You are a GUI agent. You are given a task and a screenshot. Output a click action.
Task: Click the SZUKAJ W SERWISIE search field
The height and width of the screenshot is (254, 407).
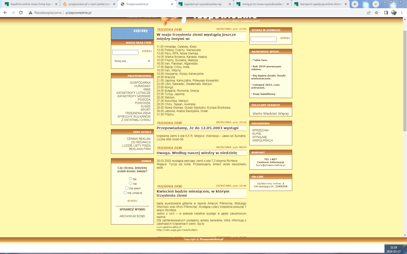[x=264, y=40]
